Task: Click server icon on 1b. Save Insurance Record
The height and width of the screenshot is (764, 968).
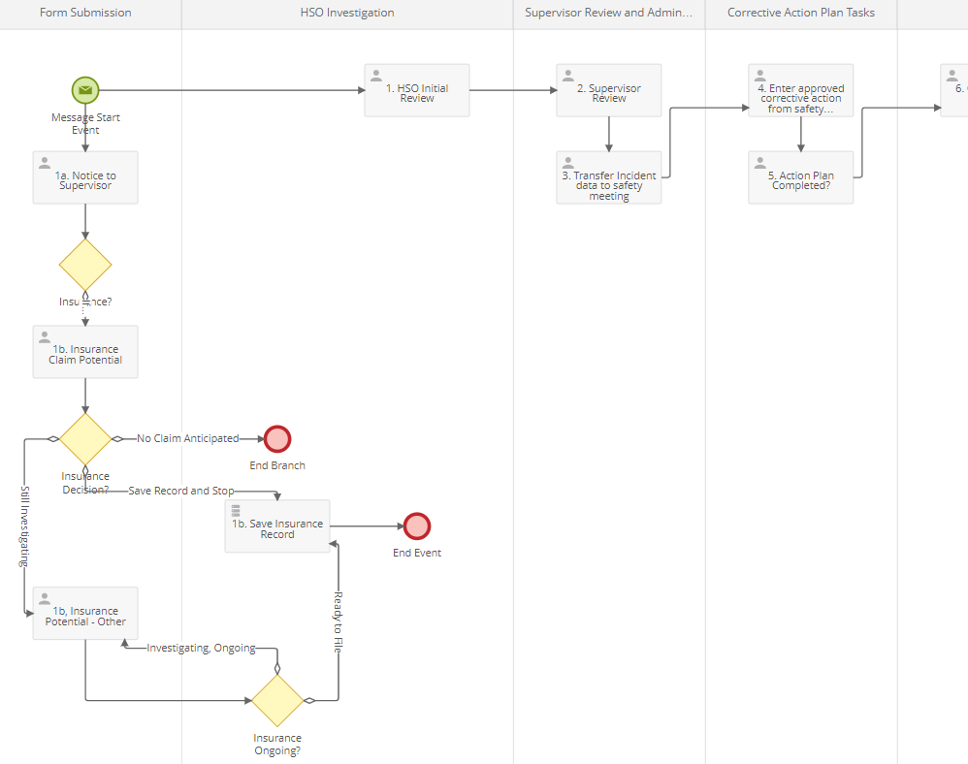Action: 236,510
